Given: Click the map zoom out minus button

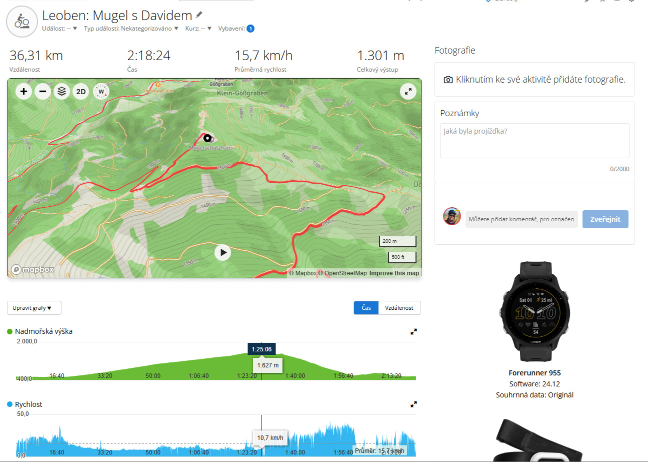Looking at the screenshot, I should 43,92.
